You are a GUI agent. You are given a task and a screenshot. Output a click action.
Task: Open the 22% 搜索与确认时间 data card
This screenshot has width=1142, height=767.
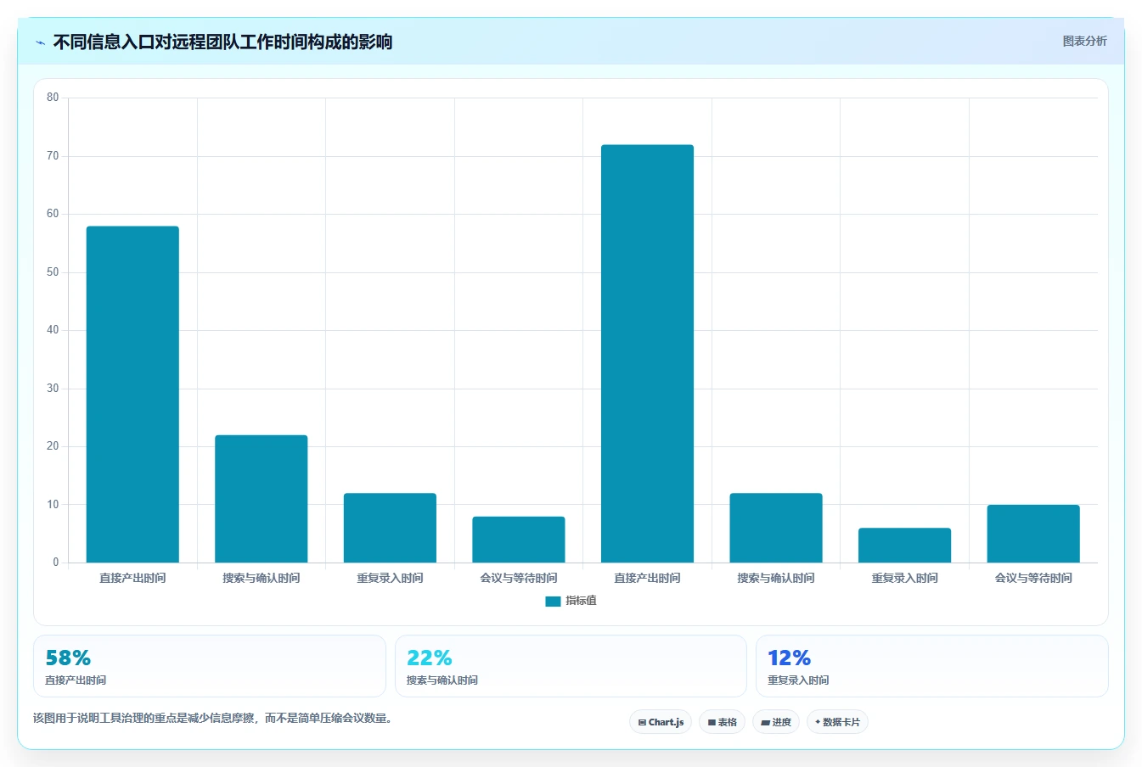tap(571, 666)
